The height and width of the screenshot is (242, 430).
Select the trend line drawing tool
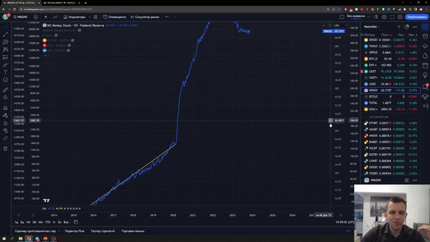pos(5,34)
